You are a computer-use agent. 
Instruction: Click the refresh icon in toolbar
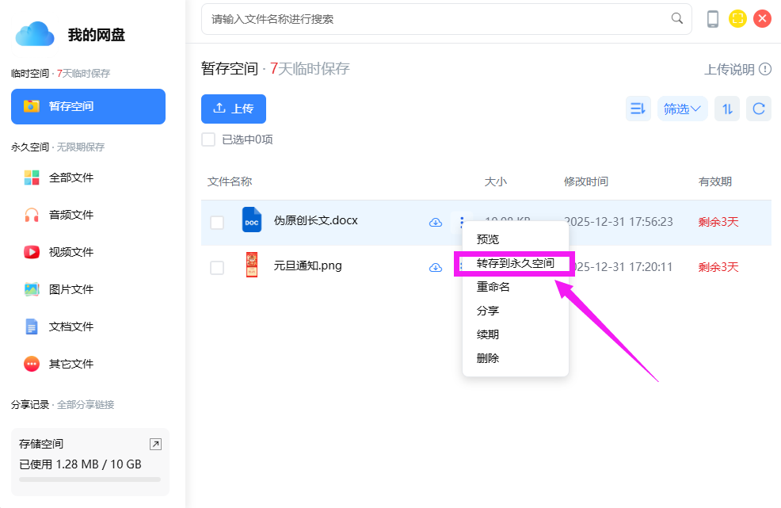click(x=759, y=109)
